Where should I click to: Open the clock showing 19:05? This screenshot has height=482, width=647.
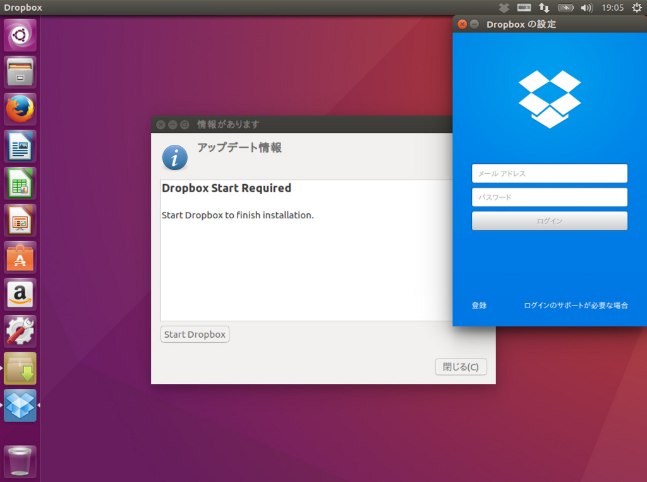coord(612,8)
